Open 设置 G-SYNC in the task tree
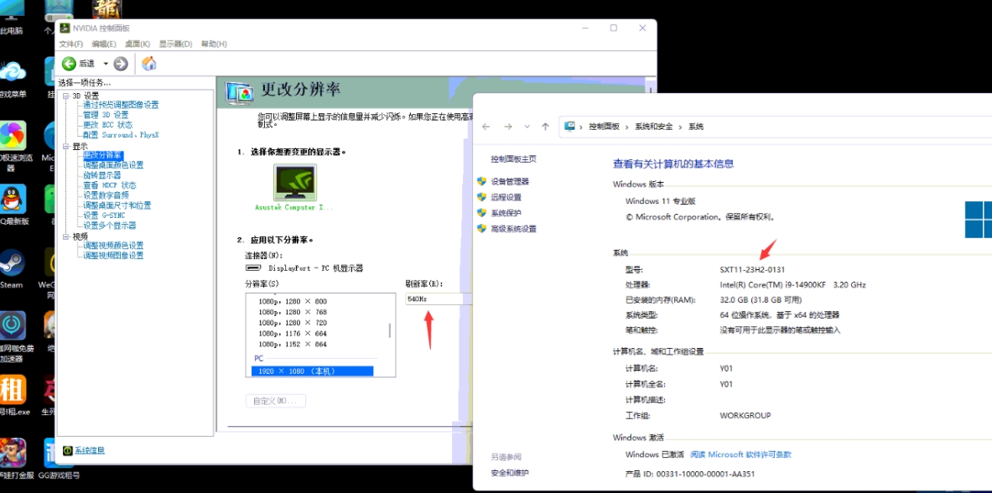992x493 pixels. click(104, 215)
